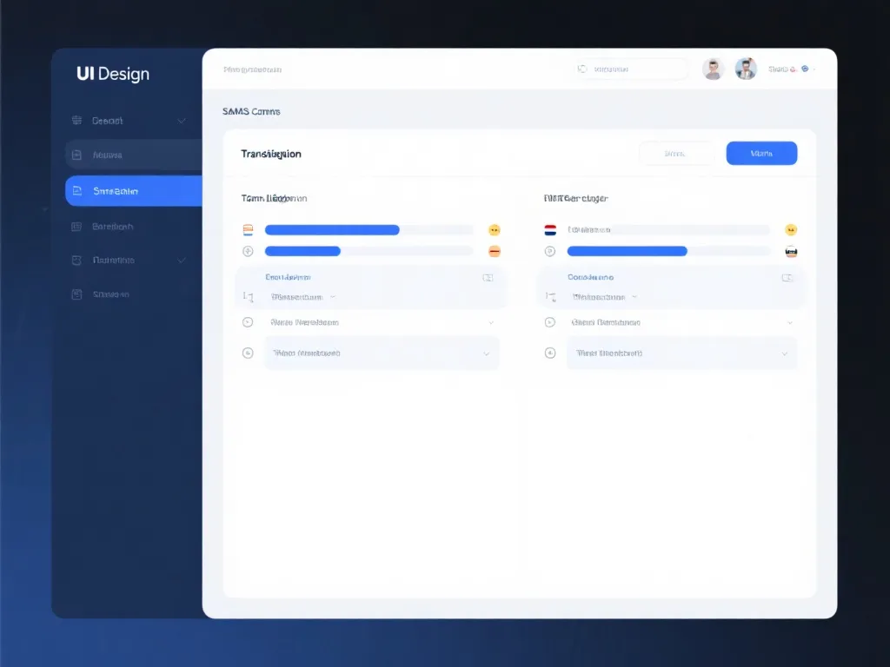
Task: Click the icon in the active blue sidebar item
Action: pyautogui.click(x=77, y=191)
